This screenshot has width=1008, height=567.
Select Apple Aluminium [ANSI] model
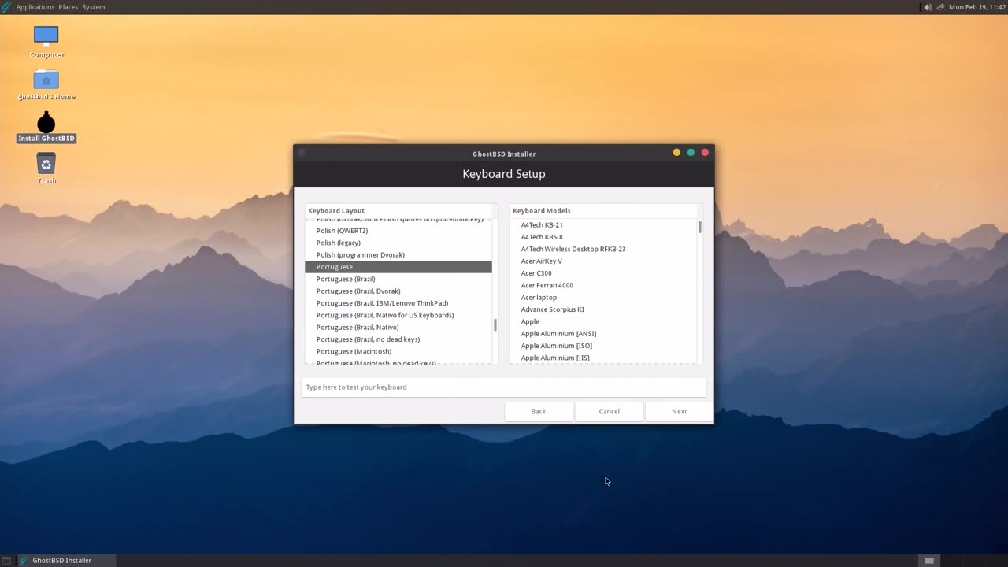[602, 334]
